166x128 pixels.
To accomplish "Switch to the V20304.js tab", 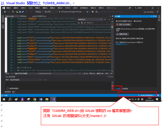I will click(23, 16).
